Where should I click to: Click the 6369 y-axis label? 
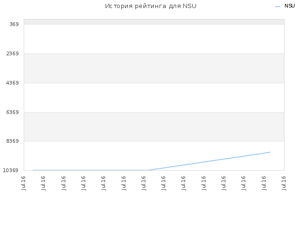tap(13, 112)
